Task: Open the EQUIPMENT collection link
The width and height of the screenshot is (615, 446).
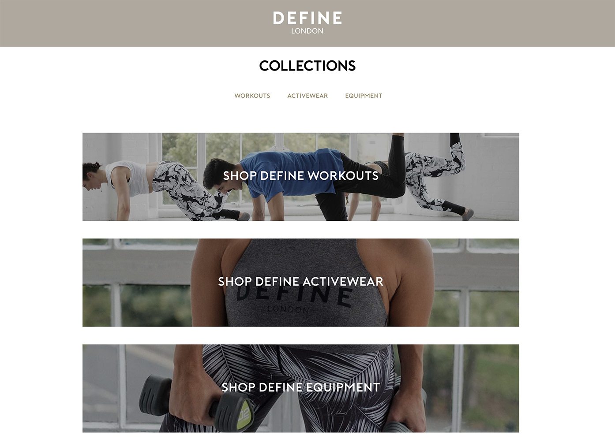Action: point(364,96)
